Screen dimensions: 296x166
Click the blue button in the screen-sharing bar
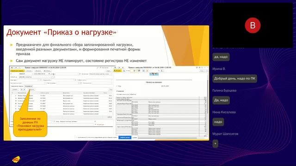125,137
